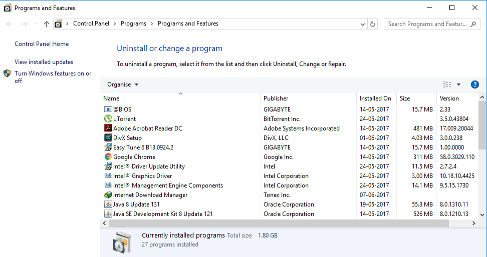Screen dimensions: 487x257
Task: Click the Intel Management Engine Components icon
Action: point(108,185)
